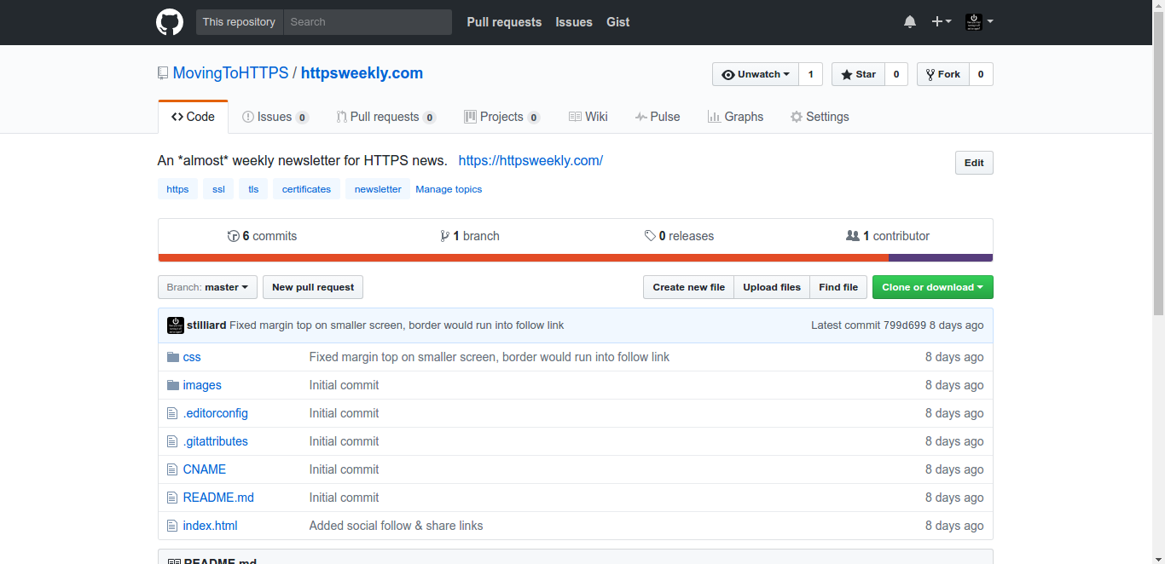Click the .gitattributes file icon
1165x564 pixels.
click(172, 441)
